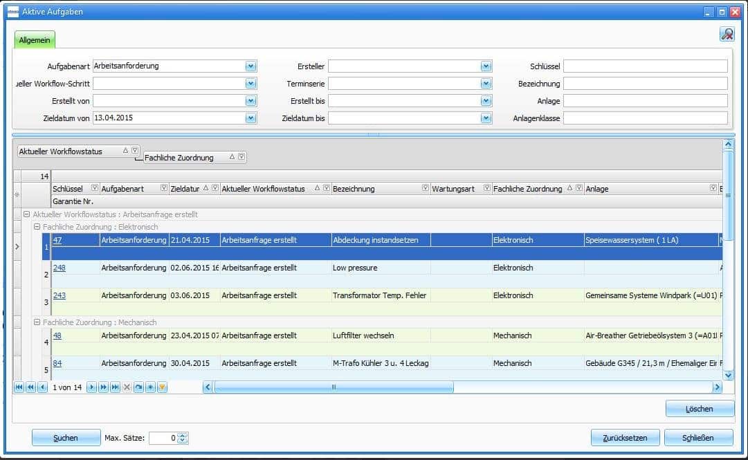This screenshot has width=748, height=460.
Task: Open filter on Fachliche Zuordnung column header
Action: (x=578, y=188)
